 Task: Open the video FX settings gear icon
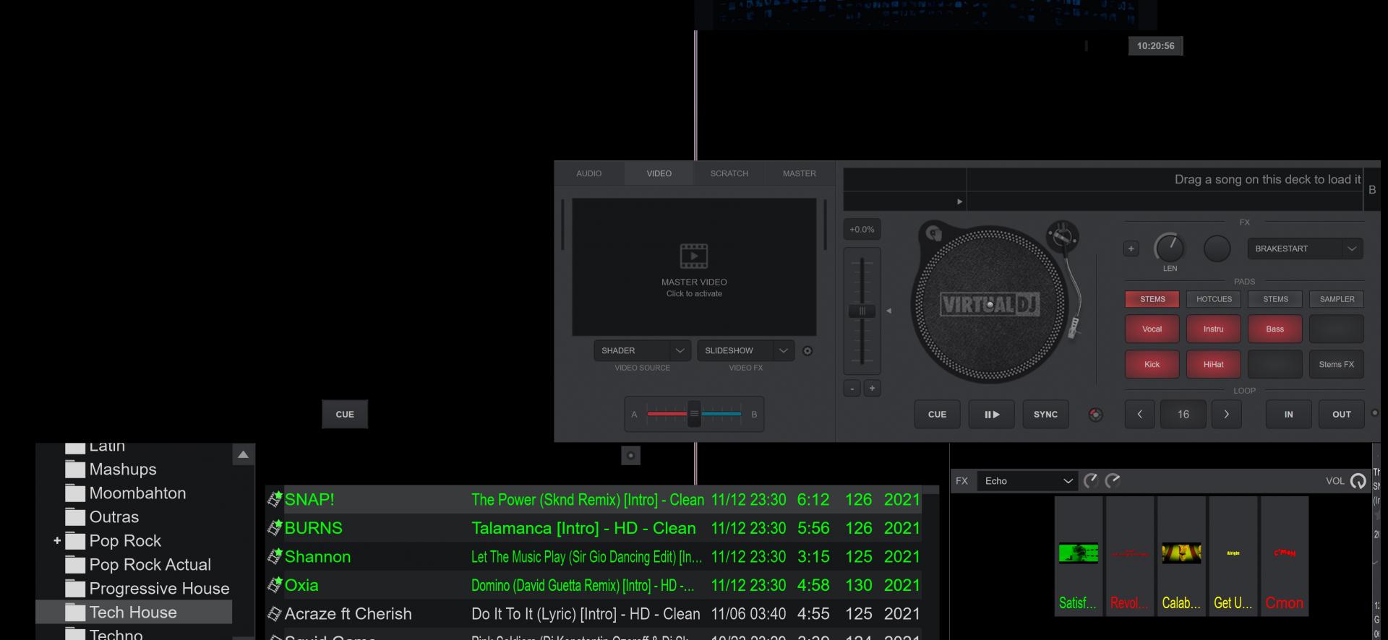807,351
